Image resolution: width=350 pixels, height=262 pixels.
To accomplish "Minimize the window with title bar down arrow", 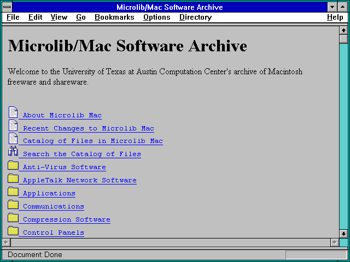I will point(332,7).
